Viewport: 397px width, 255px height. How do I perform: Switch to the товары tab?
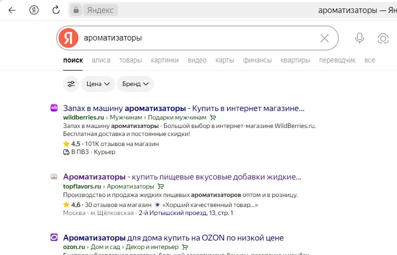click(130, 60)
